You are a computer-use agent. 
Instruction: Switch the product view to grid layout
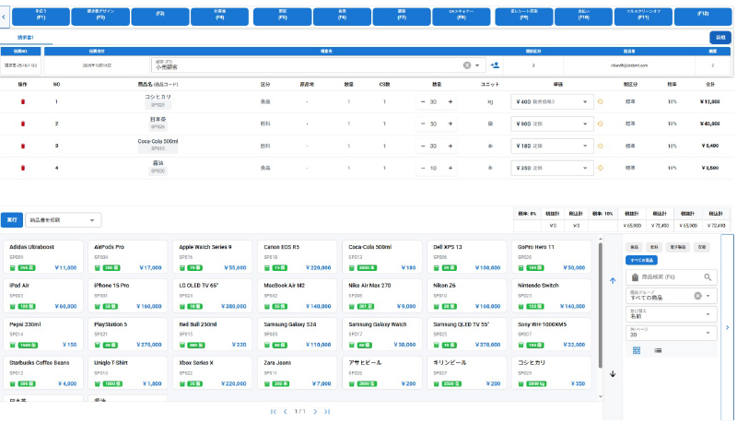[637, 350]
